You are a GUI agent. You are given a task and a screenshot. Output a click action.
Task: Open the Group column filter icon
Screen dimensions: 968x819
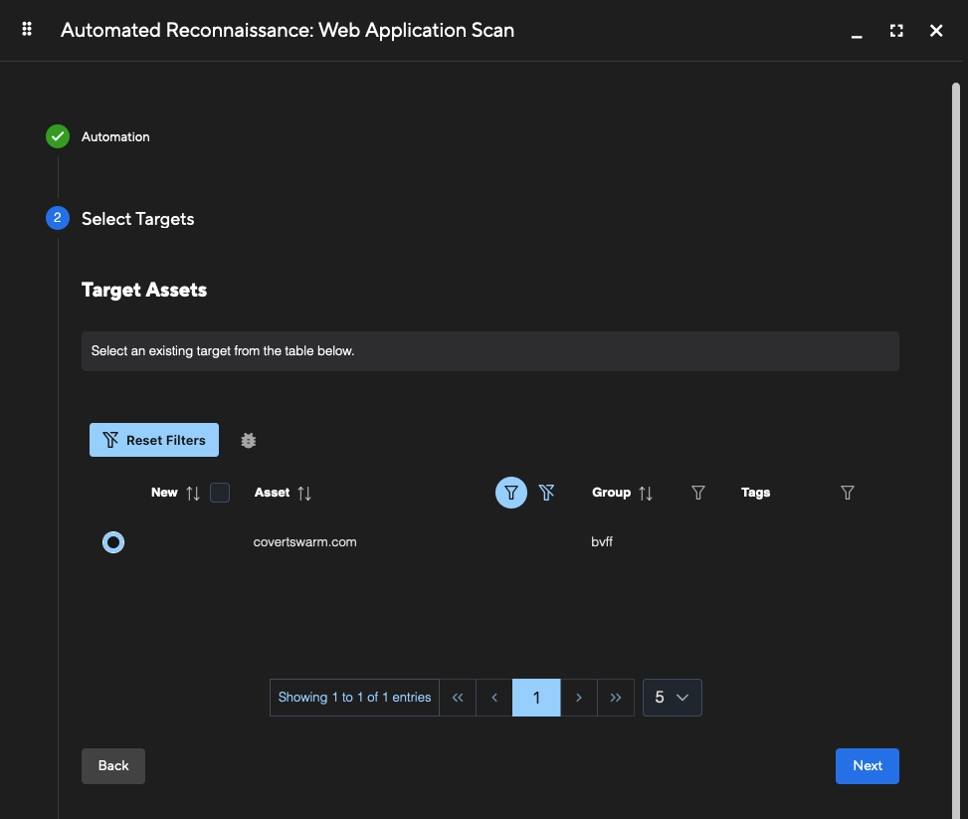pyautogui.click(x=697, y=492)
